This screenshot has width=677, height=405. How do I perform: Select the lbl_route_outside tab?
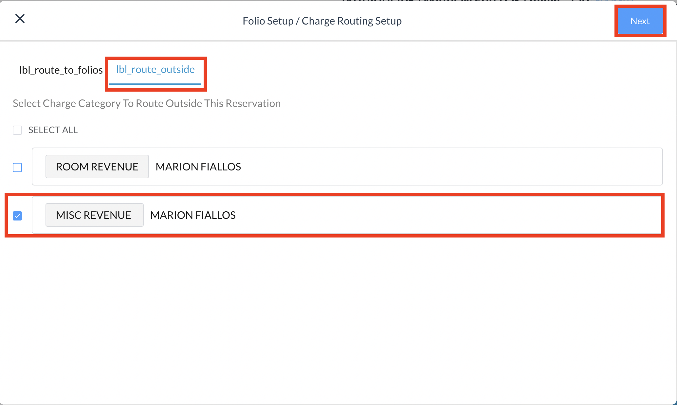pyautogui.click(x=155, y=69)
